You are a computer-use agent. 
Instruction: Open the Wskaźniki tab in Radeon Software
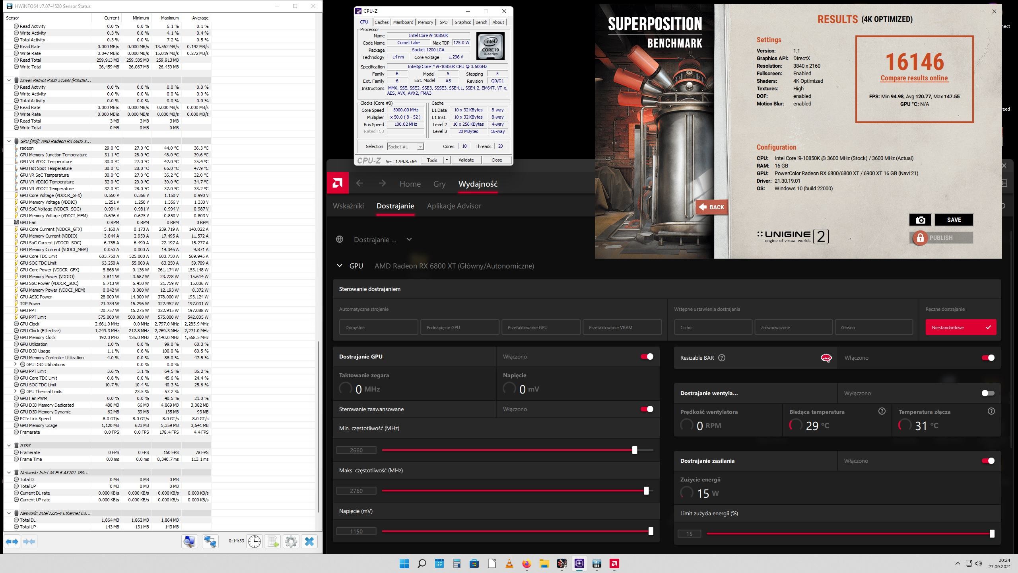[348, 206]
